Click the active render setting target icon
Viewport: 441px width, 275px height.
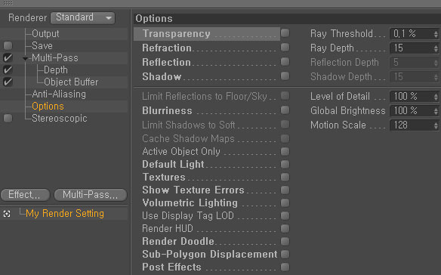[x=7, y=214]
